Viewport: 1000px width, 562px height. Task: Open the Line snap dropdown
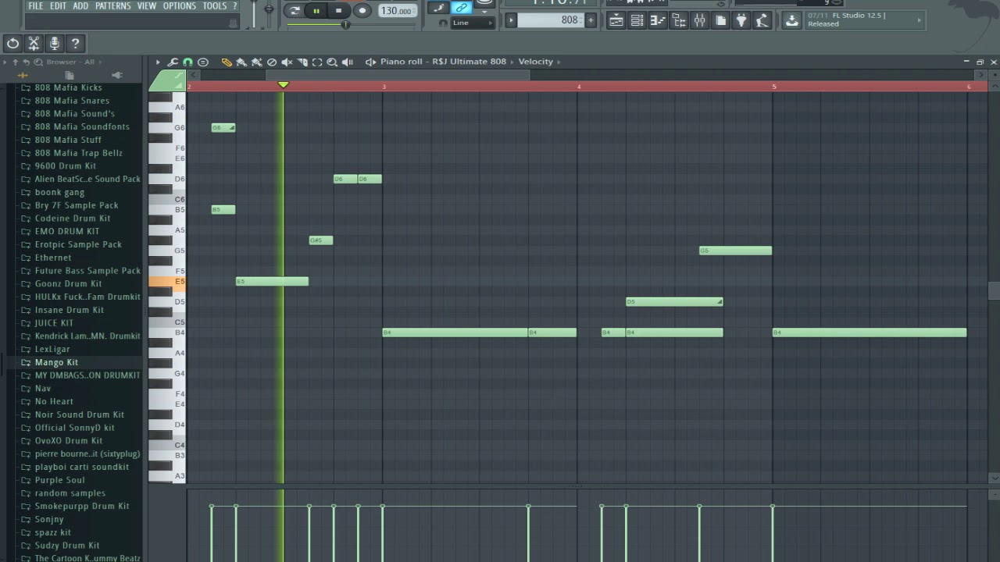click(x=473, y=23)
